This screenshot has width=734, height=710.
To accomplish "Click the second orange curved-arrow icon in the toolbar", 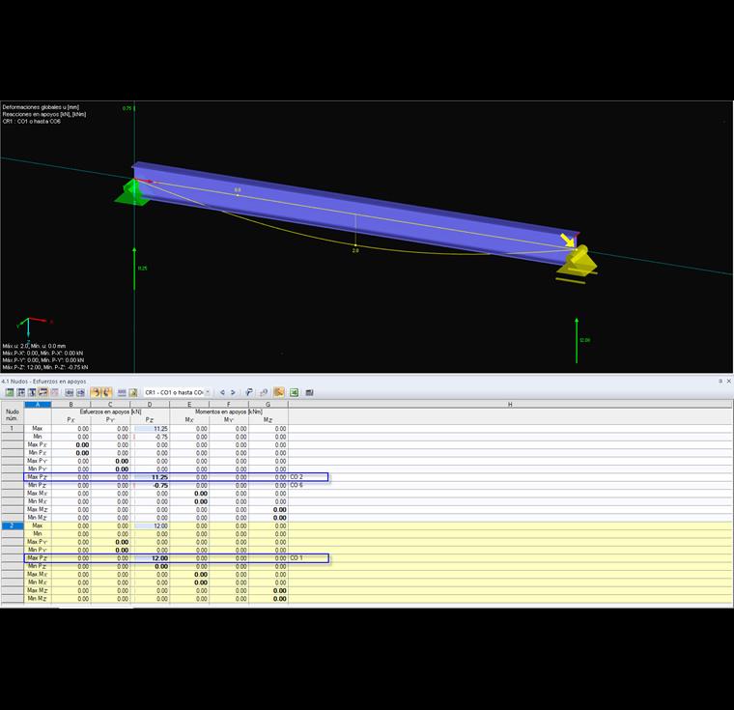I will 106,392.
